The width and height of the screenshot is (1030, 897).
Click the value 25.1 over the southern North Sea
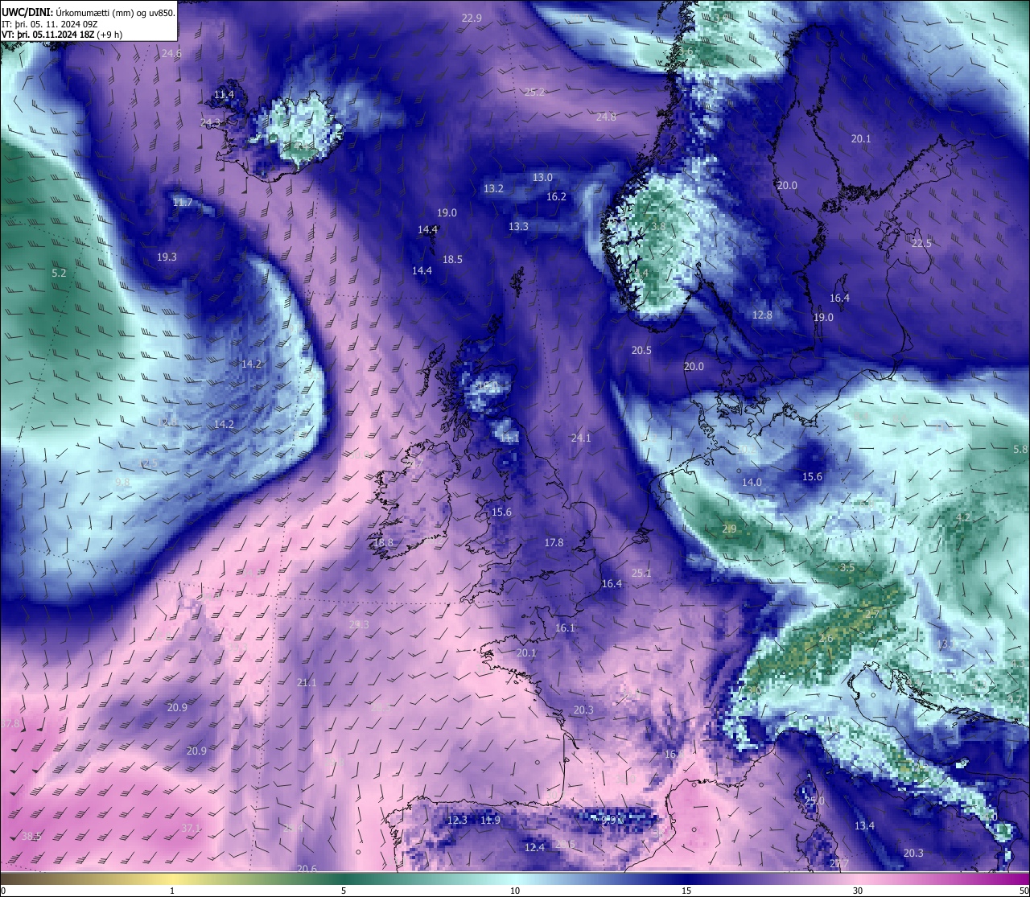click(x=641, y=573)
